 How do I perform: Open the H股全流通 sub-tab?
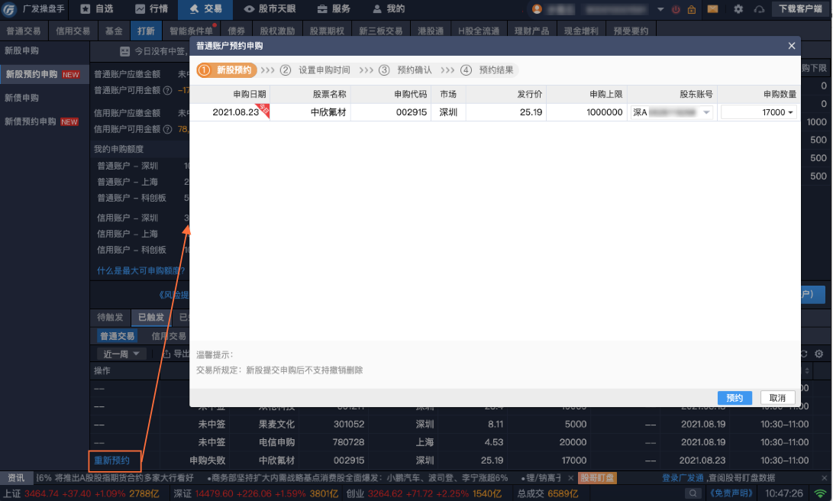479,31
